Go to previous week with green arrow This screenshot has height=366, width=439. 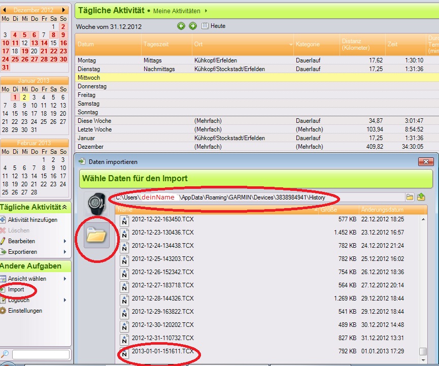[x=181, y=26]
